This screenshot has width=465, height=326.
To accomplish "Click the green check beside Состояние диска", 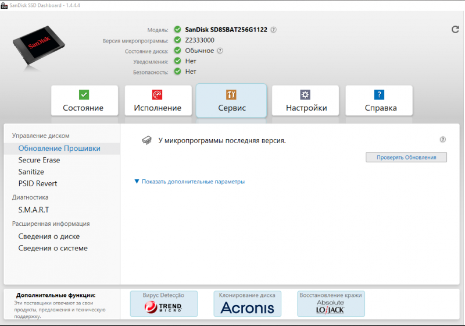I will pyautogui.click(x=178, y=51).
